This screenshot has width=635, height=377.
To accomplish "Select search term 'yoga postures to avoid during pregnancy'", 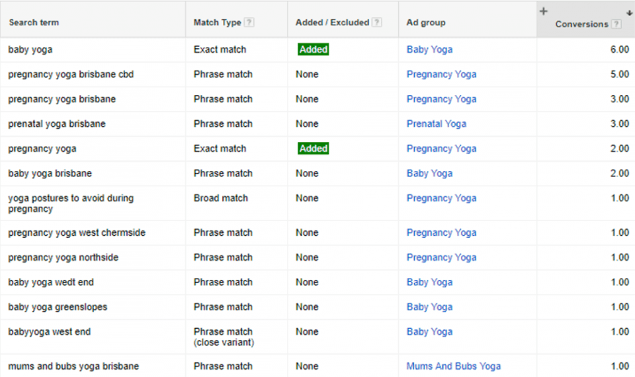I will coord(70,203).
